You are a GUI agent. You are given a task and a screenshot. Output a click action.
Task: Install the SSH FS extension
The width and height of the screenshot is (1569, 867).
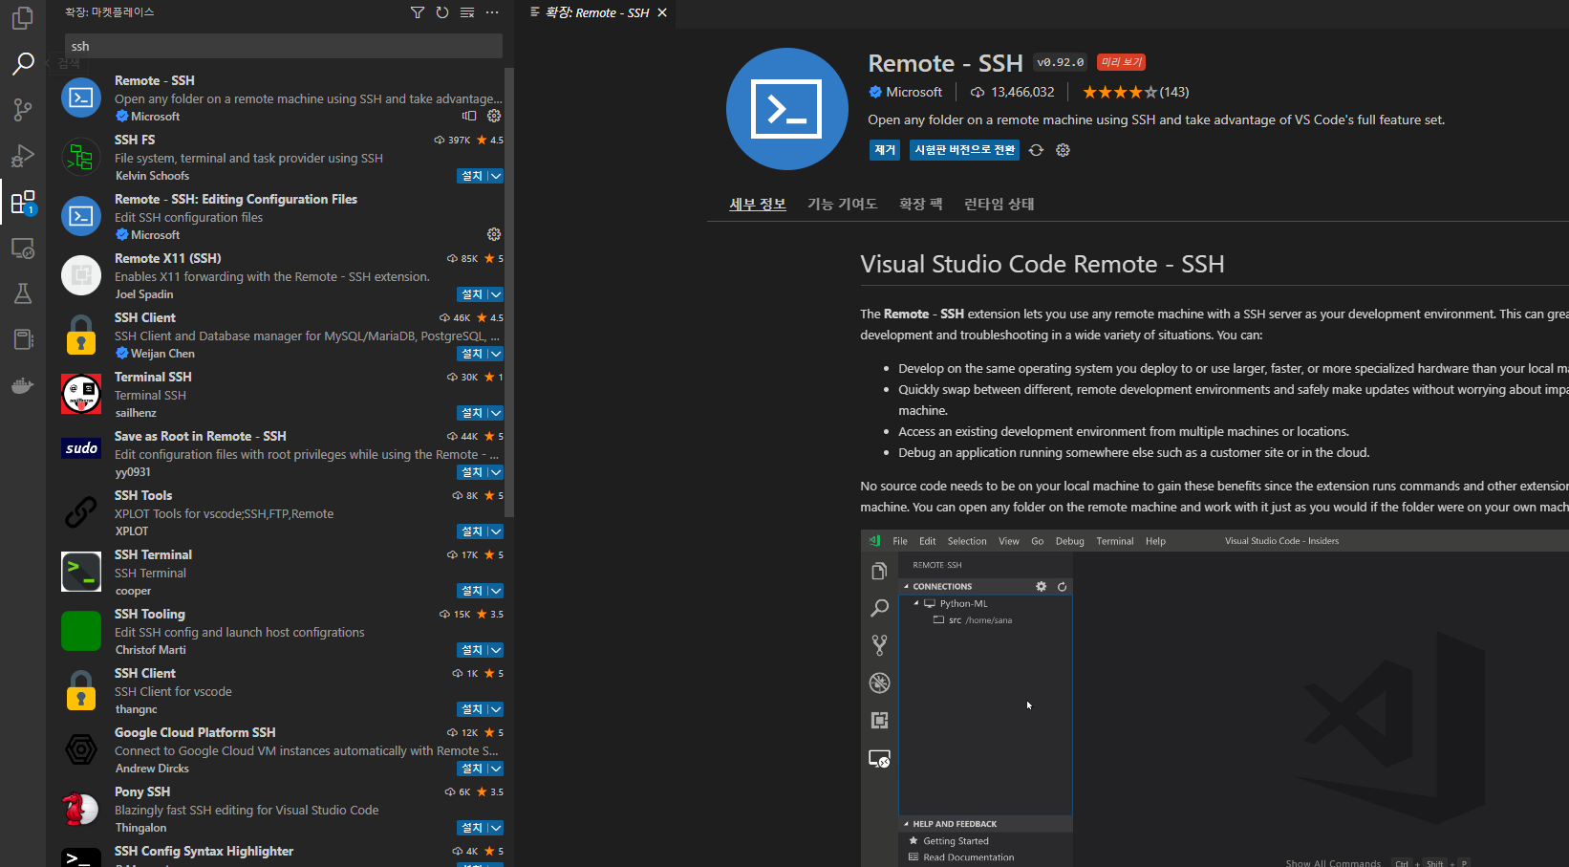click(x=472, y=176)
